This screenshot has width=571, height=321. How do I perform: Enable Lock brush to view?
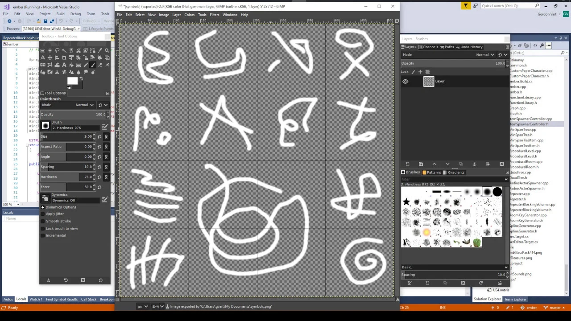[x=43, y=228]
